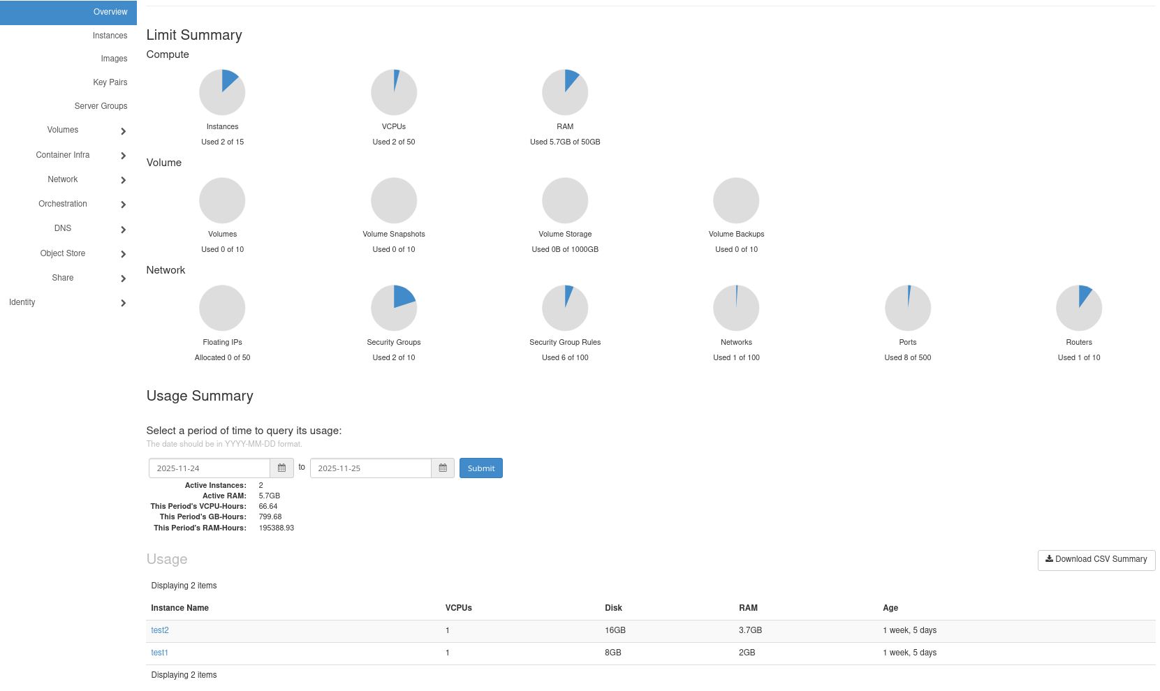1160x691 pixels.
Task: Click the VCPUs usage pie chart
Action: tap(394, 92)
